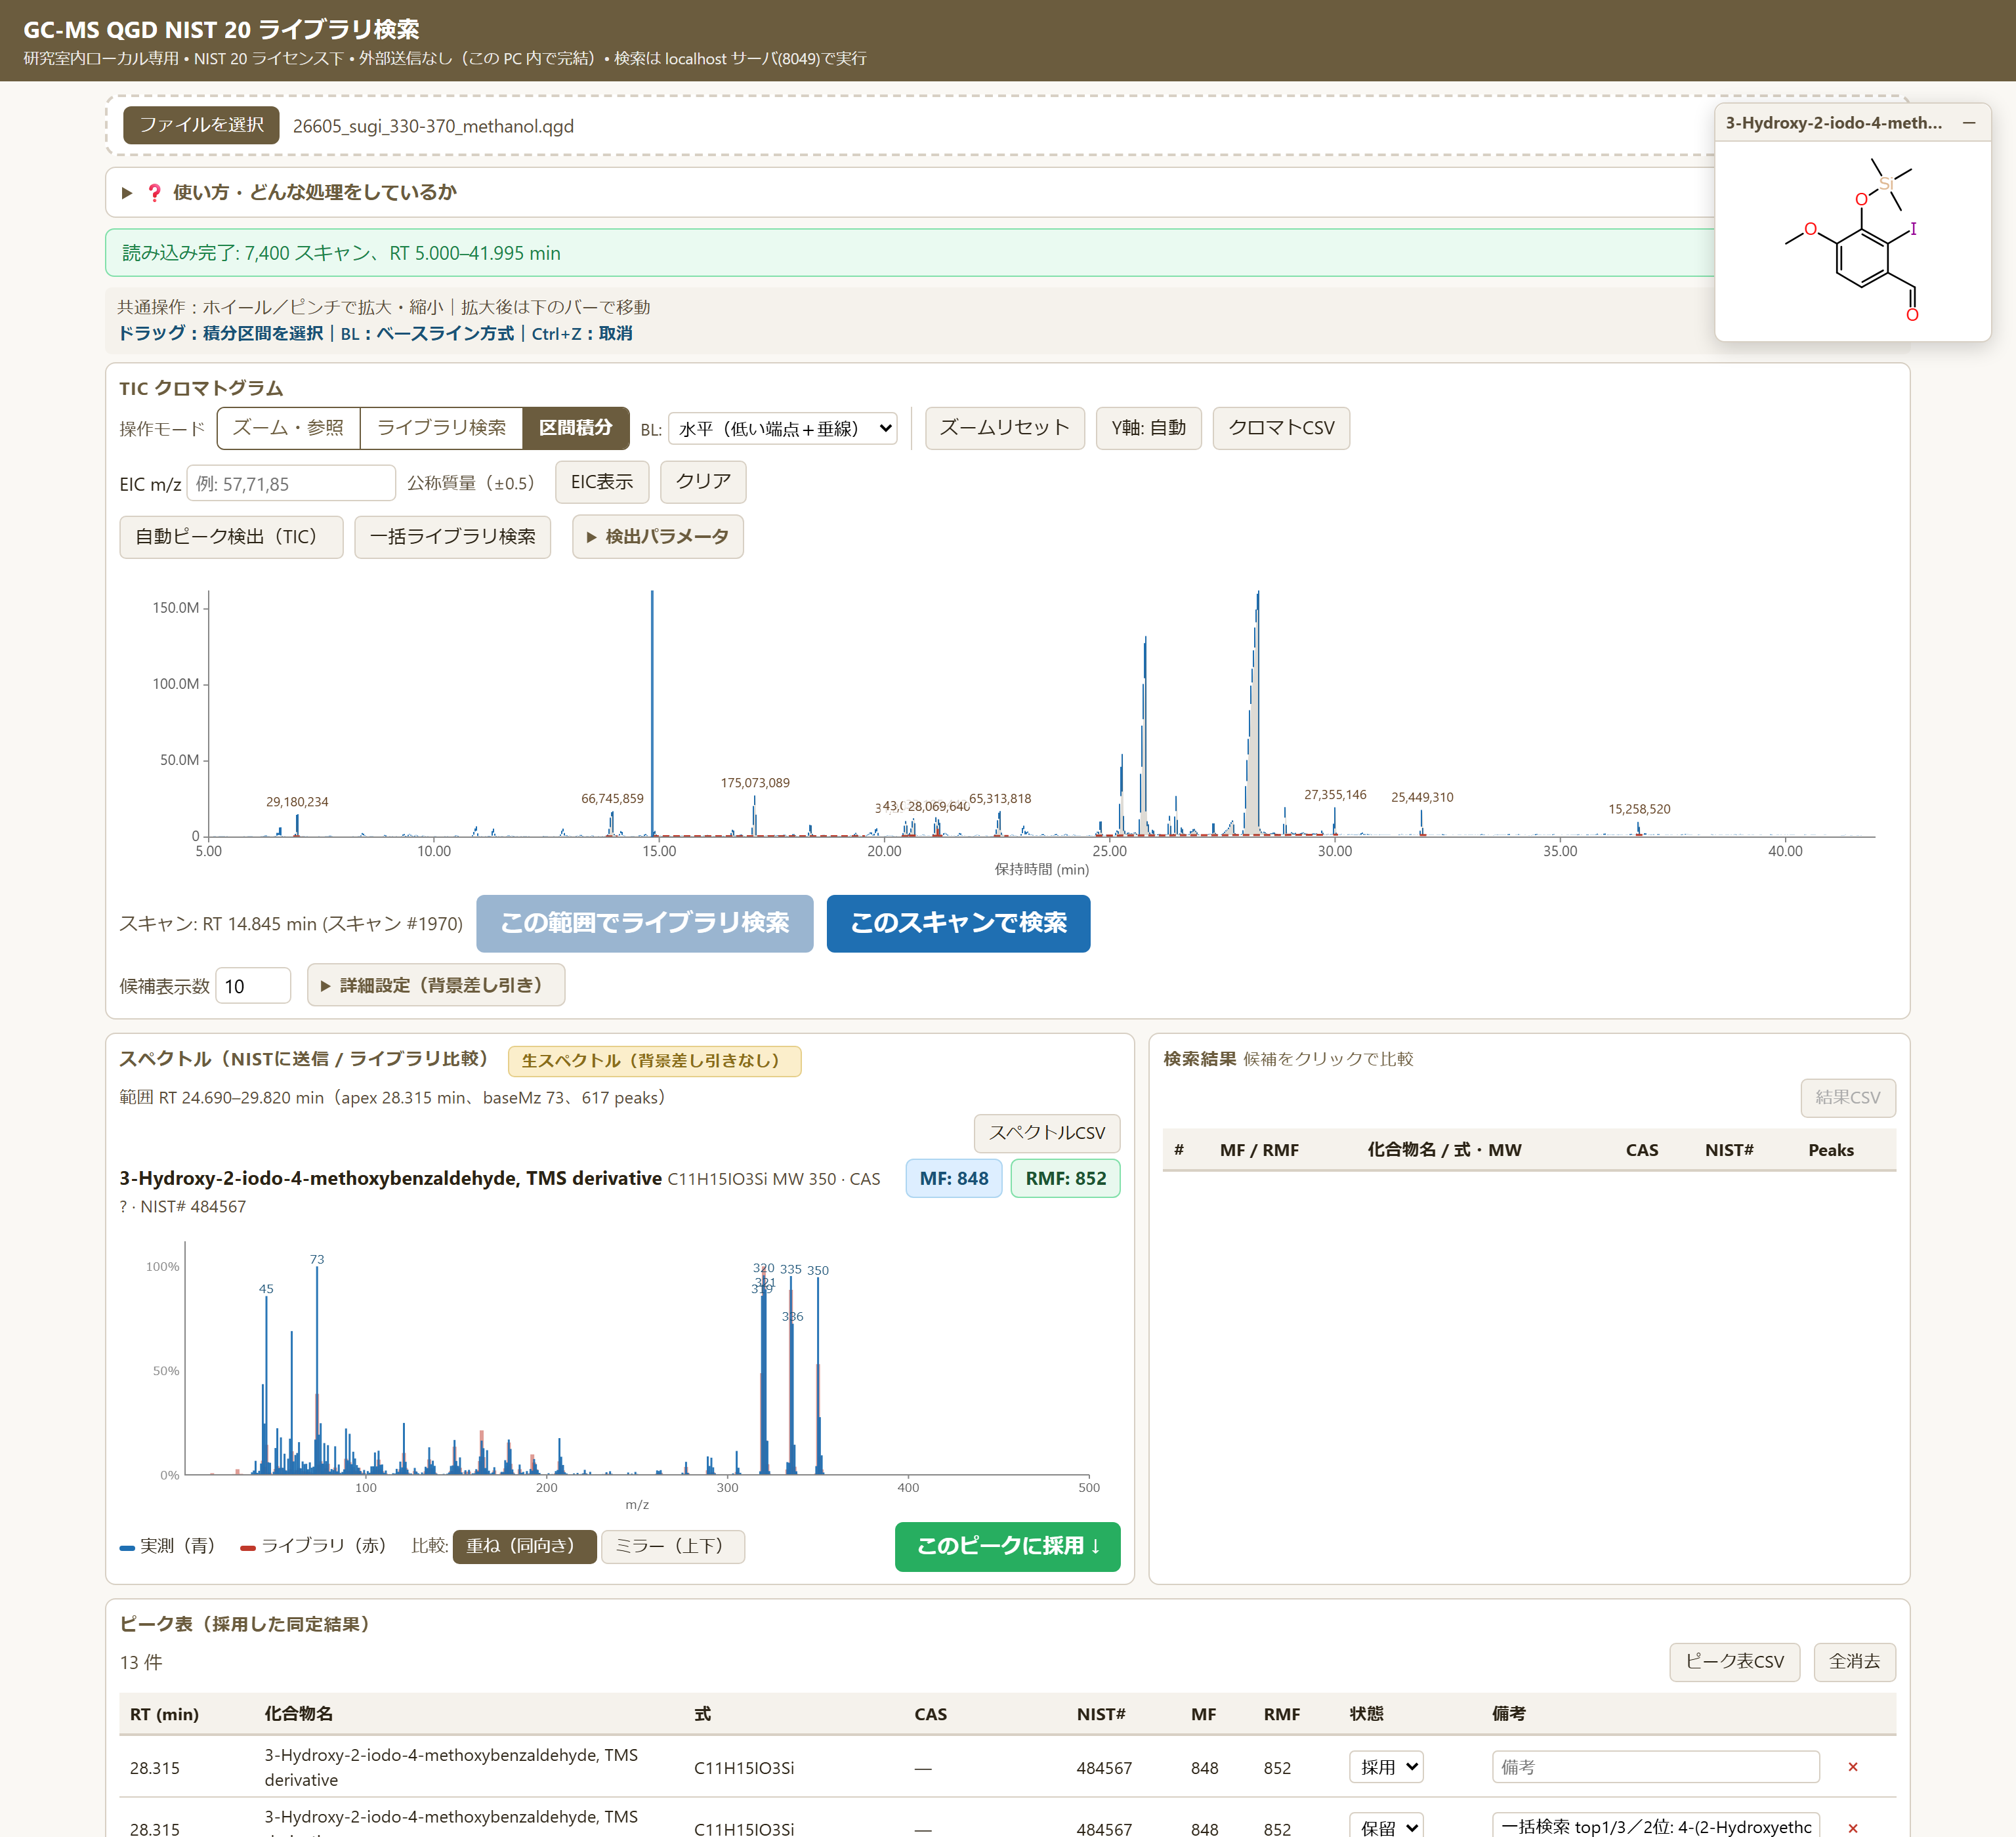
Task: Click ズームリセット button
Action: click(1004, 429)
